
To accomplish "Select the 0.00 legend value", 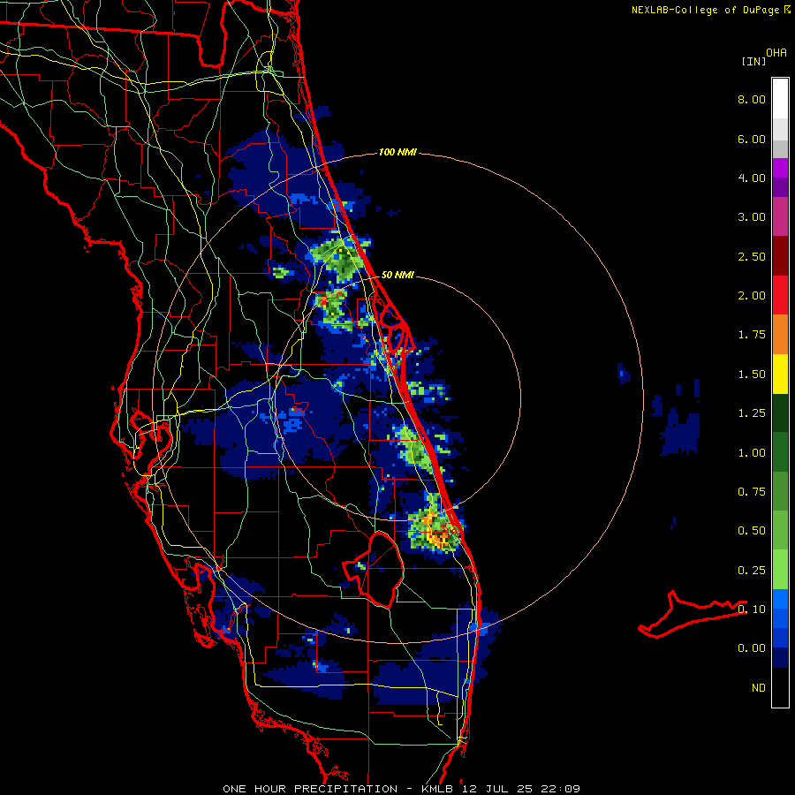I will 752,648.
